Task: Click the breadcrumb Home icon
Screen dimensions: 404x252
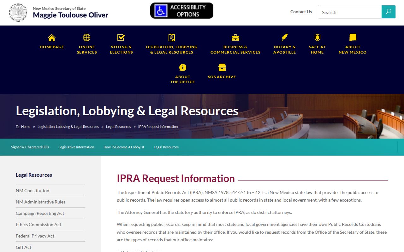Action: [x=18, y=127]
